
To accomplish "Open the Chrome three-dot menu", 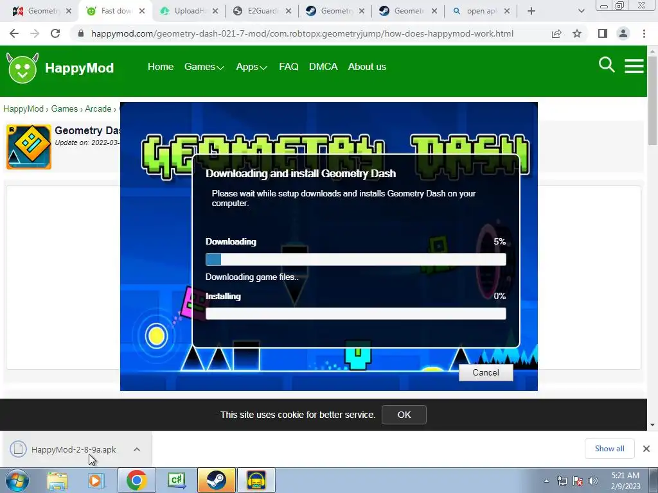I will tap(644, 33).
